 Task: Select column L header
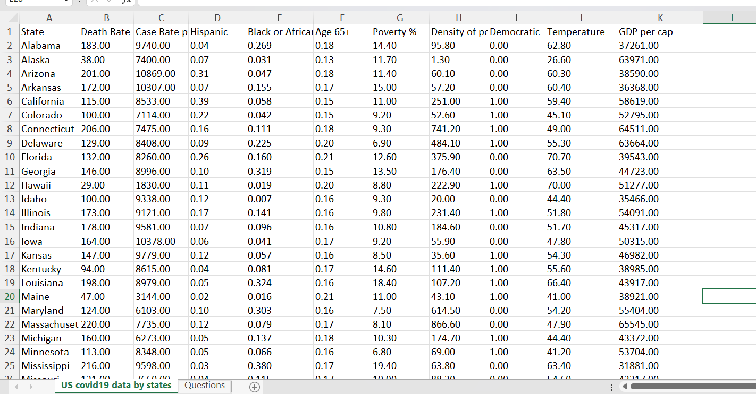pos(733,18)
